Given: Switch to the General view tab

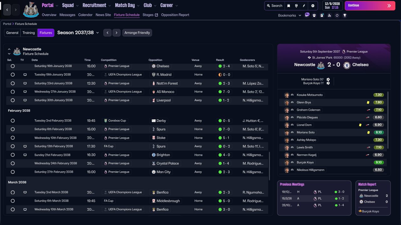Looking at the screenshot, I should click(12, 33).
